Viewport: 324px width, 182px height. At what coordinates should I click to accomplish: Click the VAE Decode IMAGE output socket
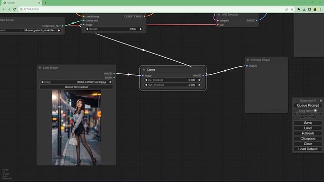click(257, 20)
